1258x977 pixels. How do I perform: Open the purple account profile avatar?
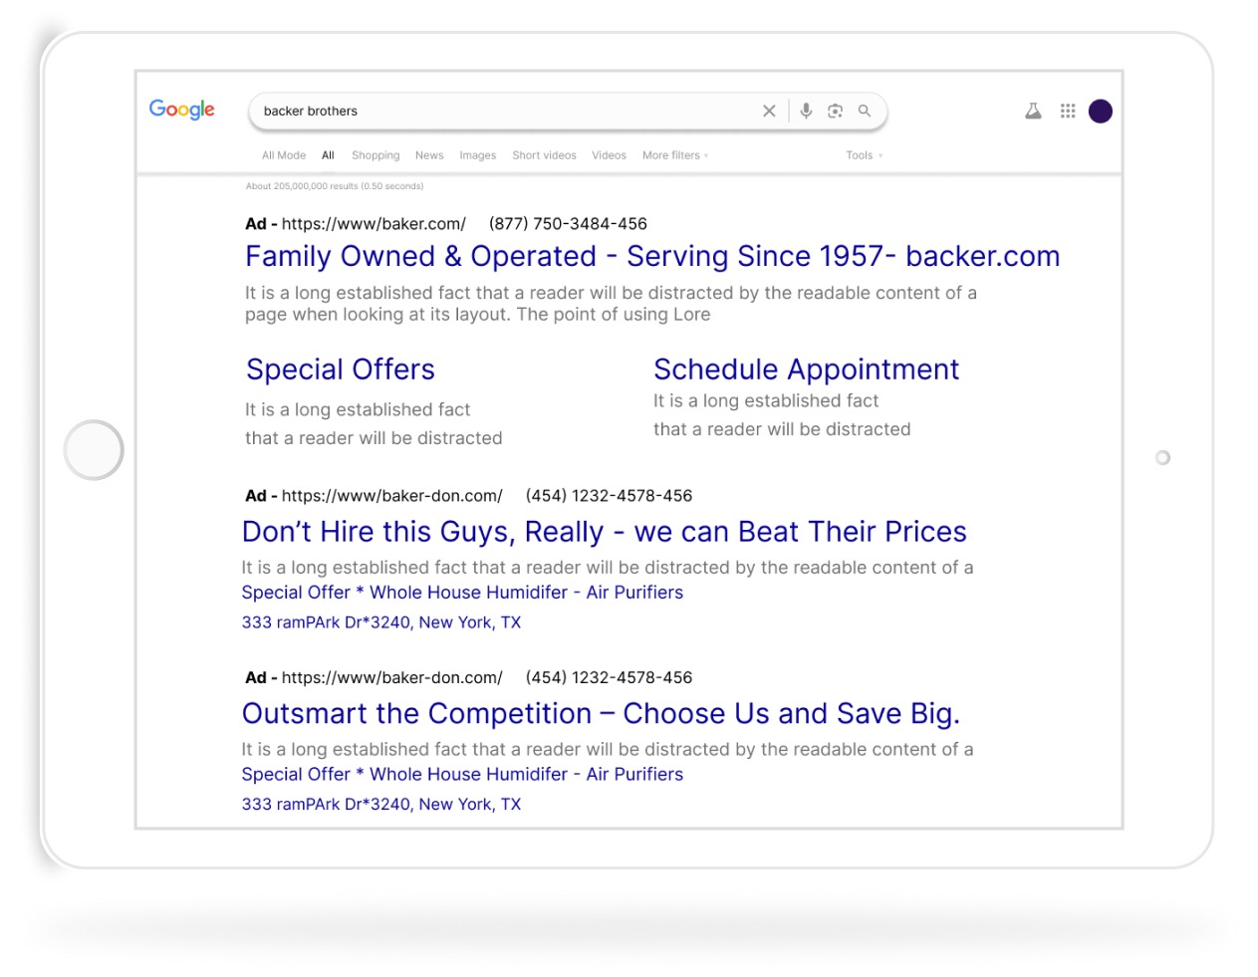1100,111
